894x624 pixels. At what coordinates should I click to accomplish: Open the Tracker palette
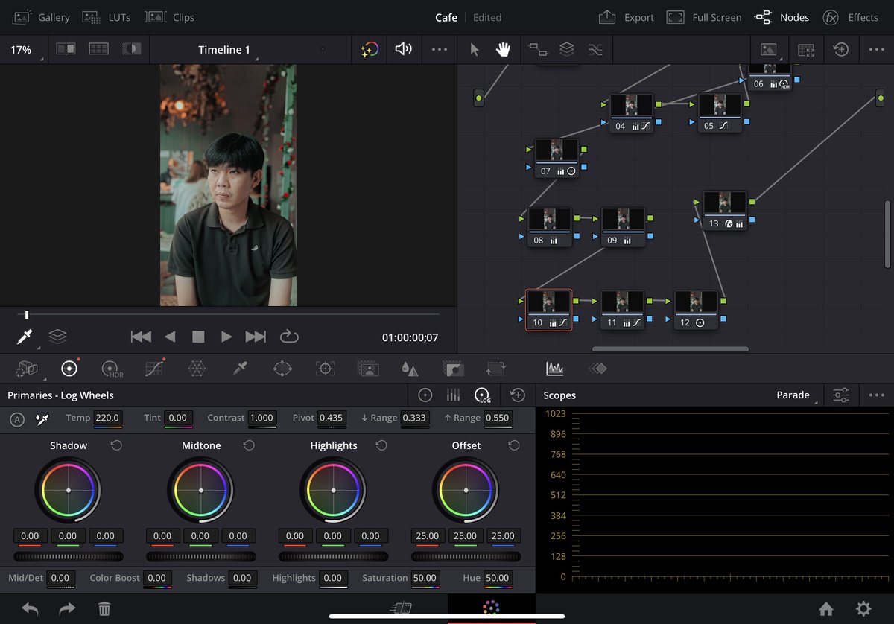tap(325, 368)
